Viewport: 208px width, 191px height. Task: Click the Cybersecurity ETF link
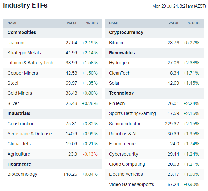(x=123, y=154)
